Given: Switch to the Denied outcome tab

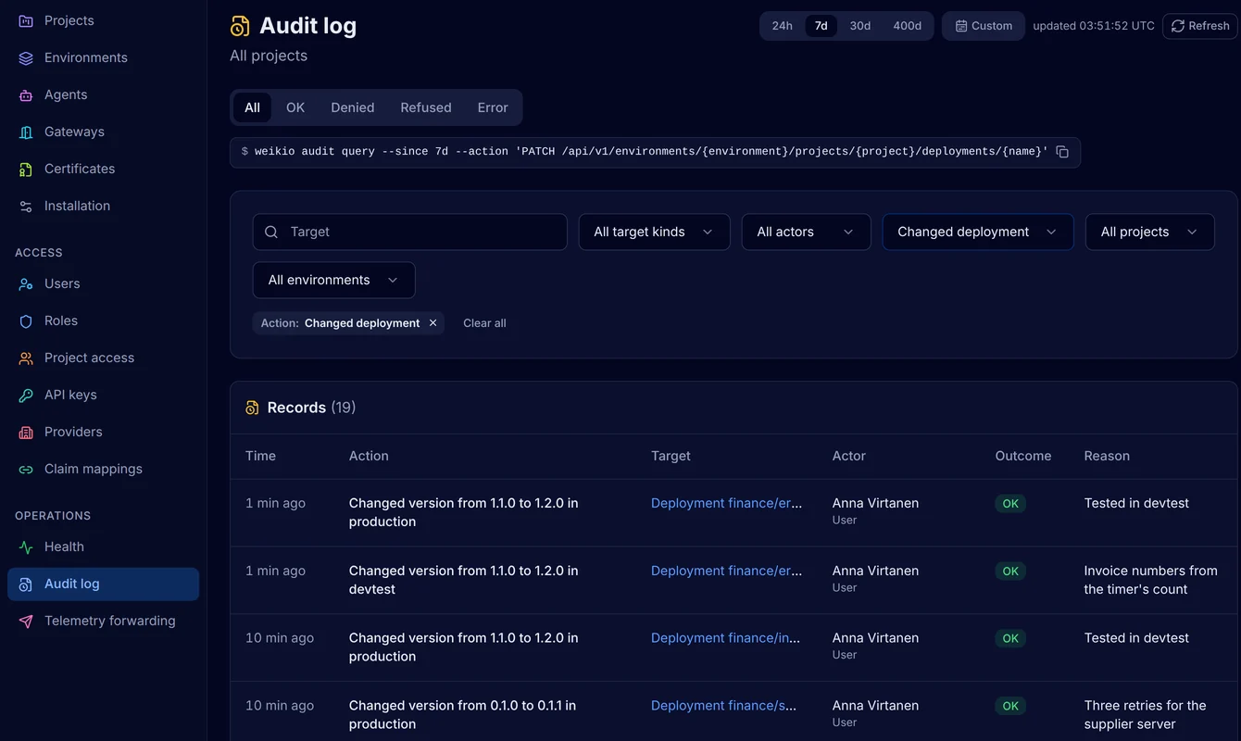Looking at the screenshot, I should click(353, 107).
